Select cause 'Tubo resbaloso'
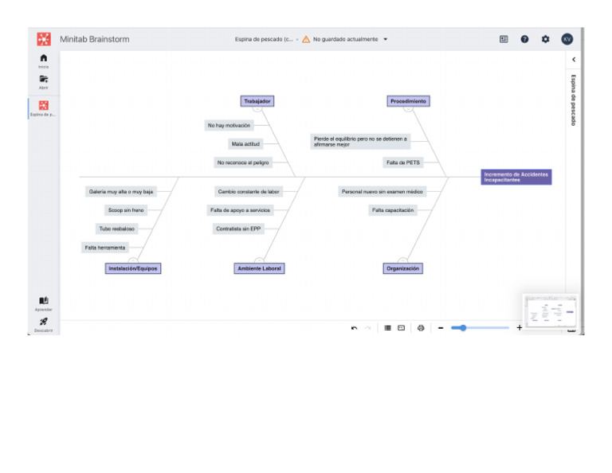This screenshot has width=612, height=473. click(116, 229)
